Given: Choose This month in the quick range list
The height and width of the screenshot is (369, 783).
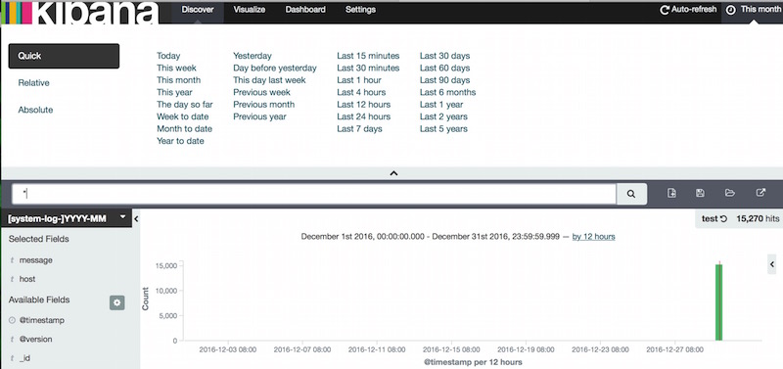Looking at the screenshot, I should click(x=179, y=80).
